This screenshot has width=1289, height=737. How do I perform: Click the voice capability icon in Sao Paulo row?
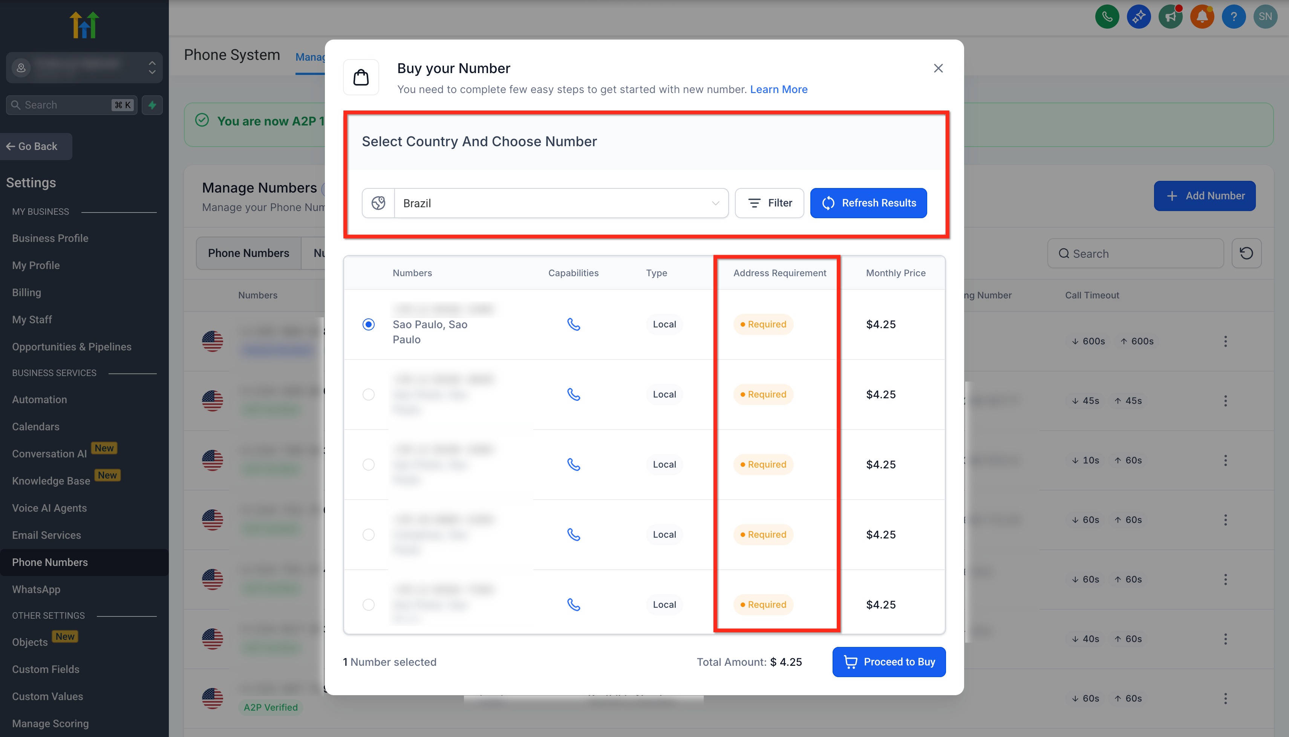click(x=573, y=324)
